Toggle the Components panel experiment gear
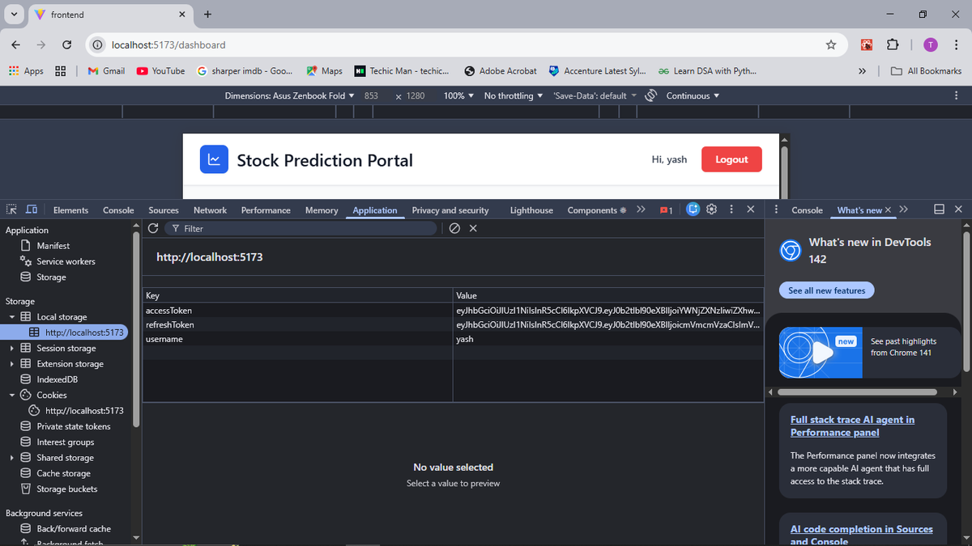Screen dimensions: 972x546 [x=624, y=210]
